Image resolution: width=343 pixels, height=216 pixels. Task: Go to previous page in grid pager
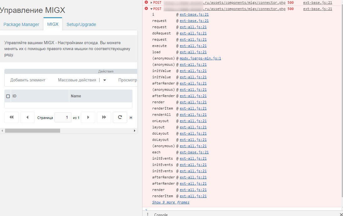28,117
